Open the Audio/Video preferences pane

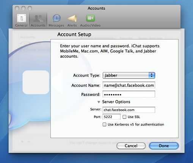pos(90,20)
